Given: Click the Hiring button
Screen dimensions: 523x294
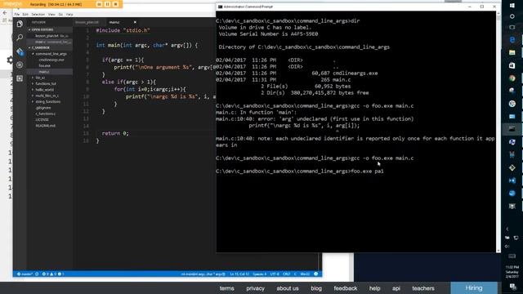Looking at the screenshot, I should click(x=474, y=288).
